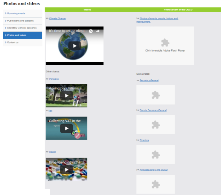Open Secretary-General speeches in sidebar
The width and height of the screenshot is (221, 195).
tap(23, 28)
